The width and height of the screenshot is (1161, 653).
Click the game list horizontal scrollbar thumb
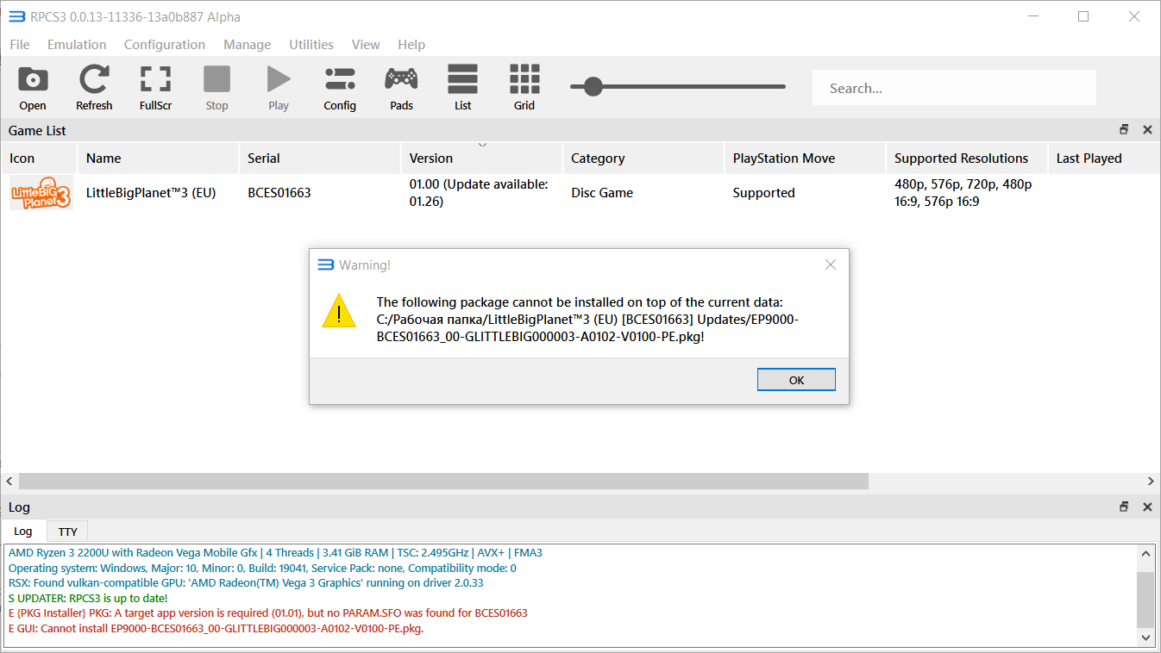pyautogui.click(x=443, y=481)
